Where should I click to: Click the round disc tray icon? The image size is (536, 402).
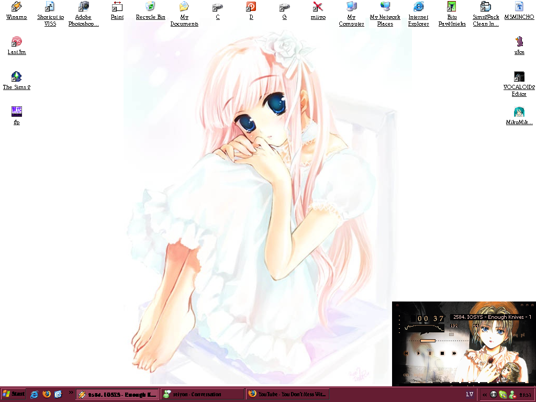pyautogui.click(x=493, y=395)
